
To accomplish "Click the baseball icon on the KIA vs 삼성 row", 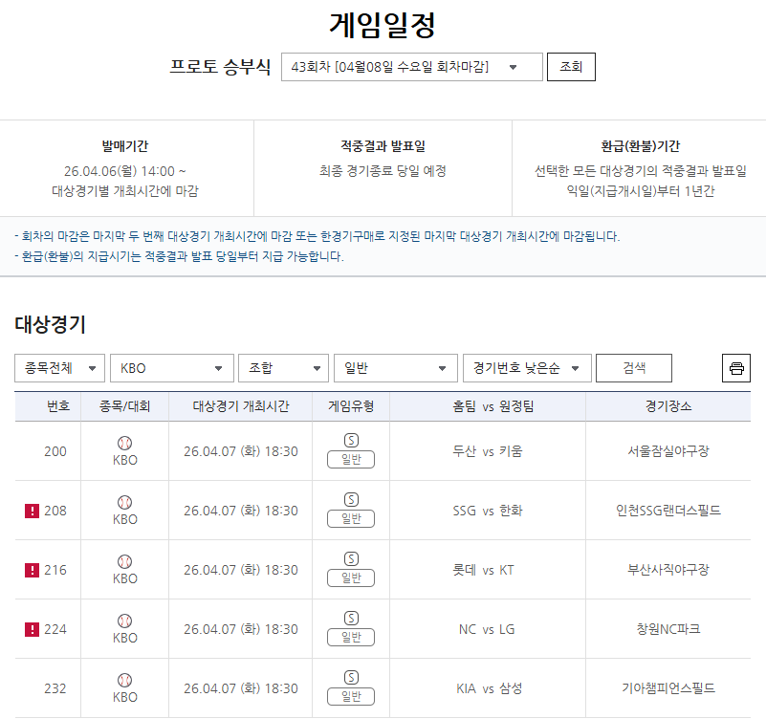I will click(122, 682).
